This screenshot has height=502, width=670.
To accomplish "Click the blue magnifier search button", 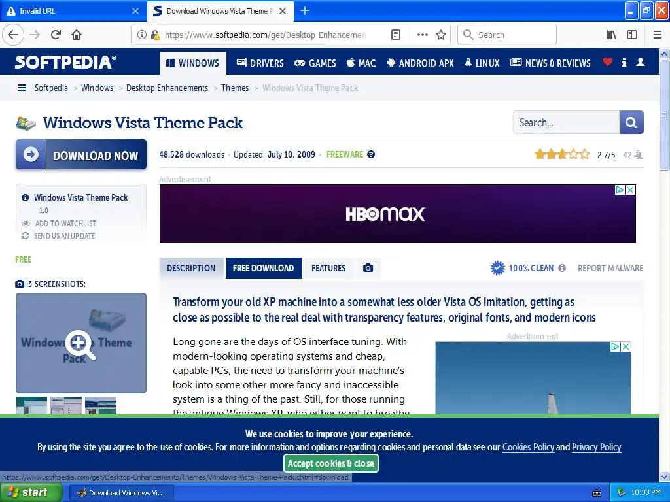I will pos(631,122).
